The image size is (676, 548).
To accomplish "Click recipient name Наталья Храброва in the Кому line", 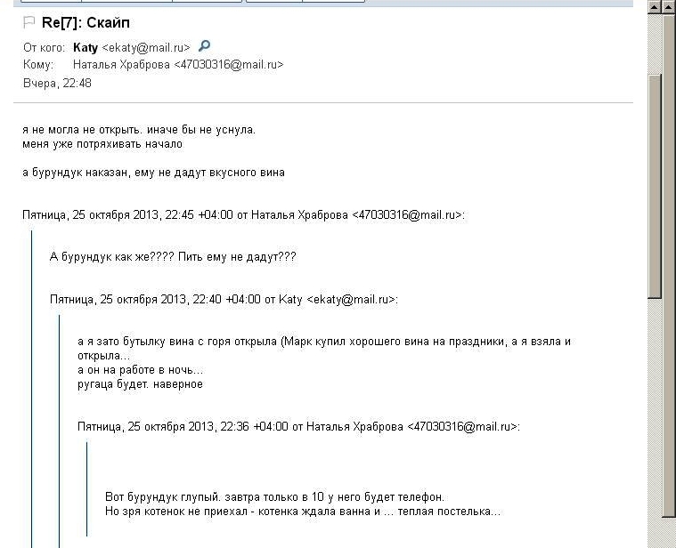I will (121, 65).
